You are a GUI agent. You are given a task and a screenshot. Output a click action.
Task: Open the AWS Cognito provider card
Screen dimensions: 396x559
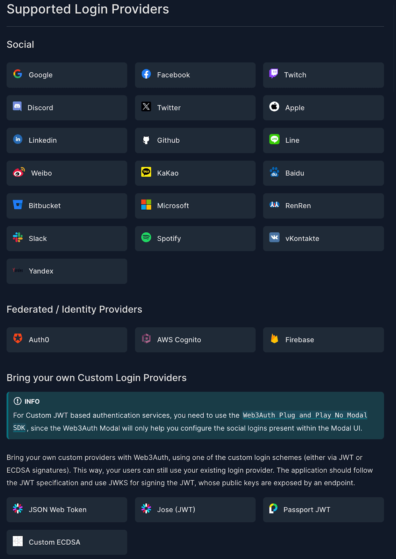(x=195, y=340)
